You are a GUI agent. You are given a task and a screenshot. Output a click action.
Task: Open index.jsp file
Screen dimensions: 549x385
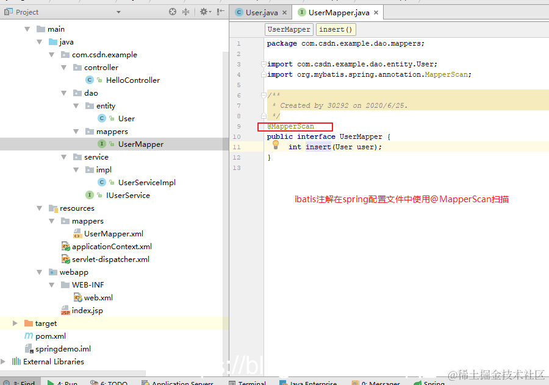point(87,311)
